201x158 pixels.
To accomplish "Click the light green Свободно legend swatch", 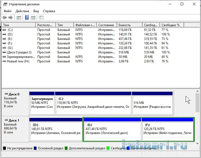I will (108, 148).
